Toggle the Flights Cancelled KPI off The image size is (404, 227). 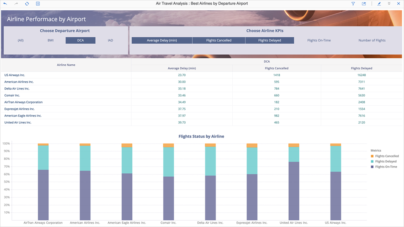pyautogui.click(x=219, y=40)
